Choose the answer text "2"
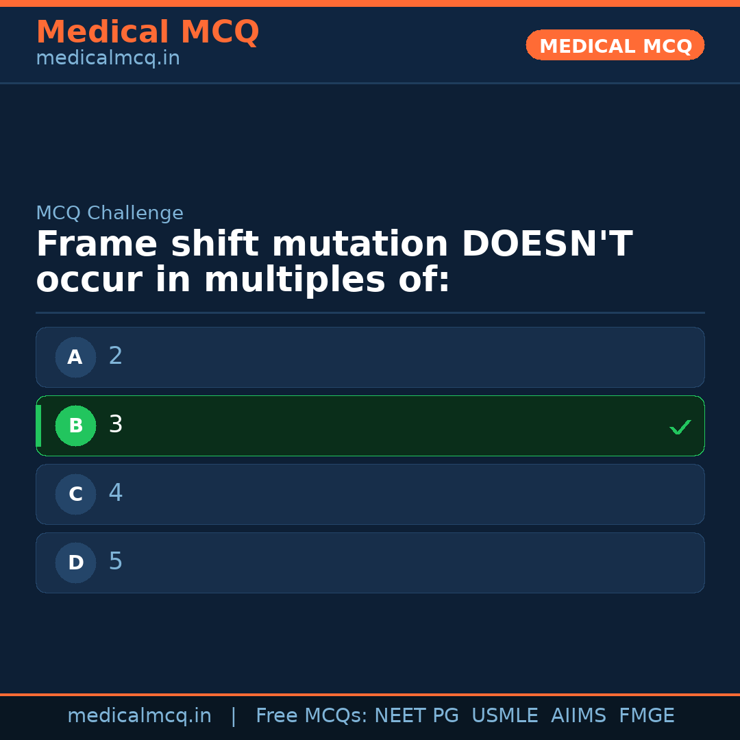The height and width of the screenshot is (740, 740). pos(116,356)
